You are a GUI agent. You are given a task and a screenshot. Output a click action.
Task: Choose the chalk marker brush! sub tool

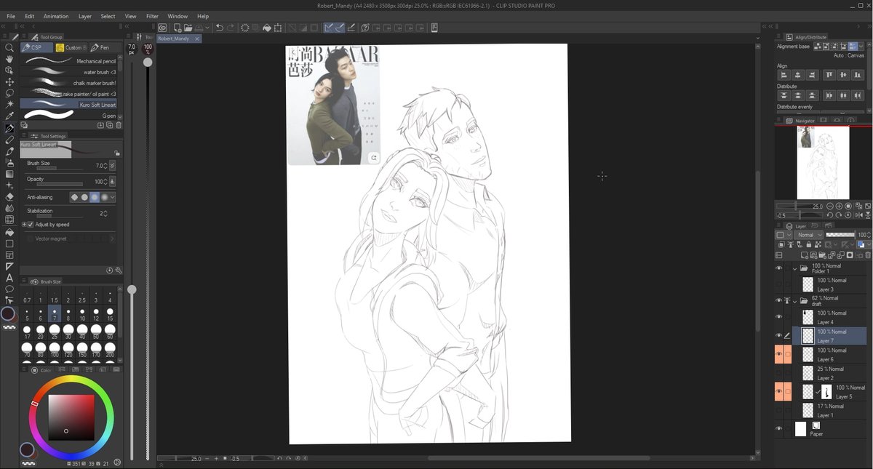click(x=68, y=83)
